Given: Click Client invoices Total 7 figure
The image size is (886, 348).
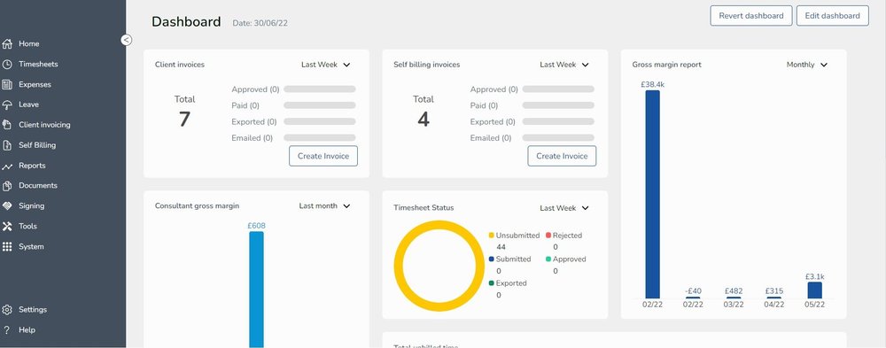Looking at the screenshot, I should [185, 120].
